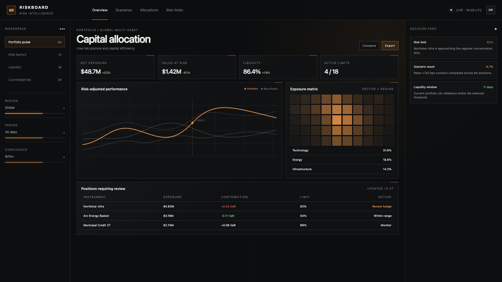The image size is (502, 282).
Task: Click the $4.82M exposure value
Action: (x=168, y=206)
